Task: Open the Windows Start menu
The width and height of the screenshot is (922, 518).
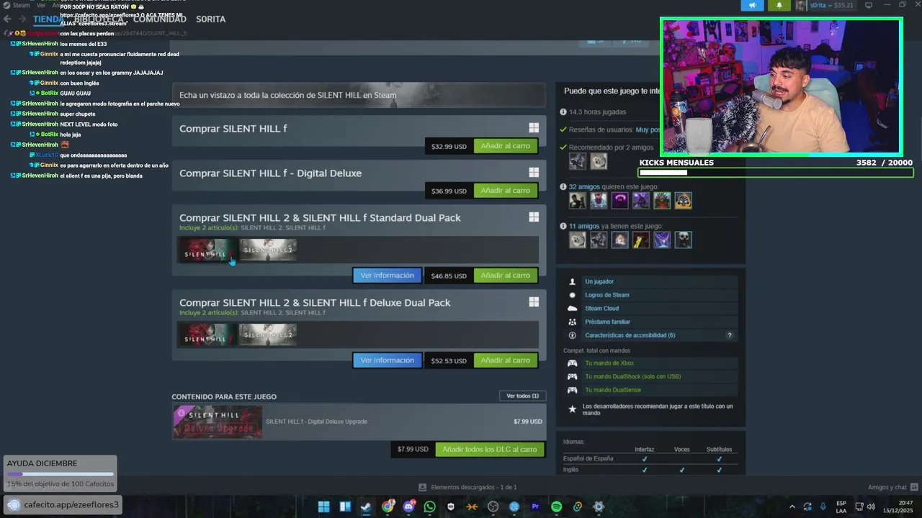Action: (324, 506)
